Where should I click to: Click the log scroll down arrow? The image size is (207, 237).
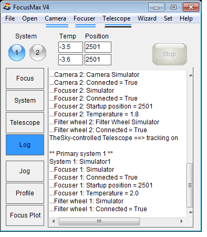191,212
